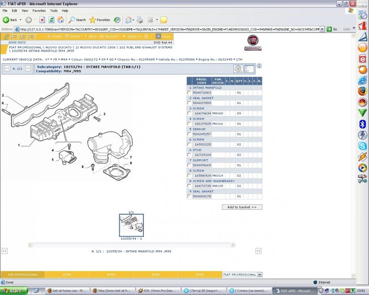Viewport: 369px width, 295px height.
Task: Go to the browser Home page icon
Action: pos(60,20)
